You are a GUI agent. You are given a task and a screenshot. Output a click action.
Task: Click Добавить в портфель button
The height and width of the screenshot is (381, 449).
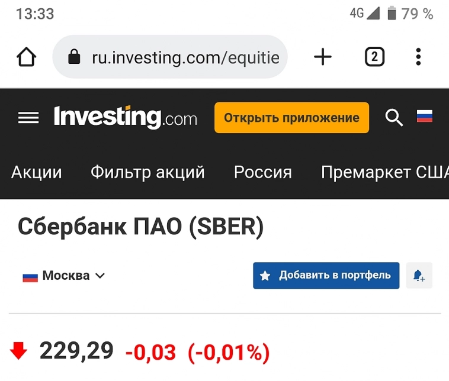[326, 276]
